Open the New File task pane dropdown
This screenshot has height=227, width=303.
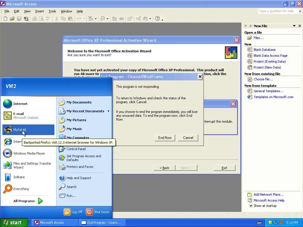(x=294, y=26)
